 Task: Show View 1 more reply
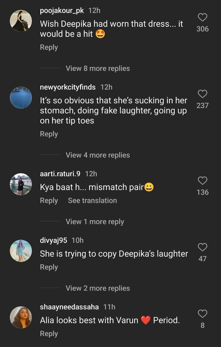[95, 222]
